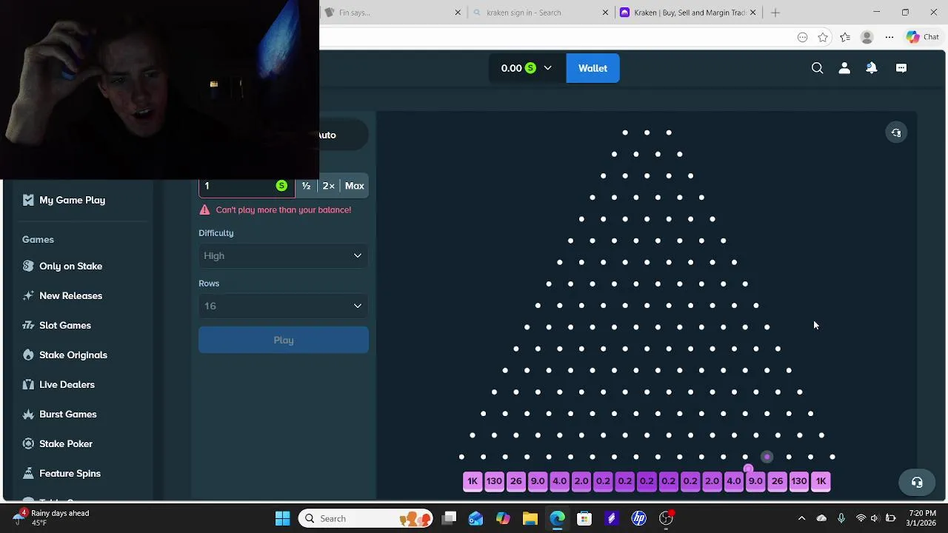Open Task View on the taskbar

[450, 518]
